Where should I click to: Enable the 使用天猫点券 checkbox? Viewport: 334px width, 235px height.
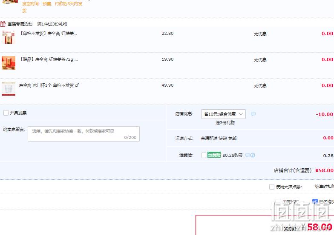[x=272, y=187]
